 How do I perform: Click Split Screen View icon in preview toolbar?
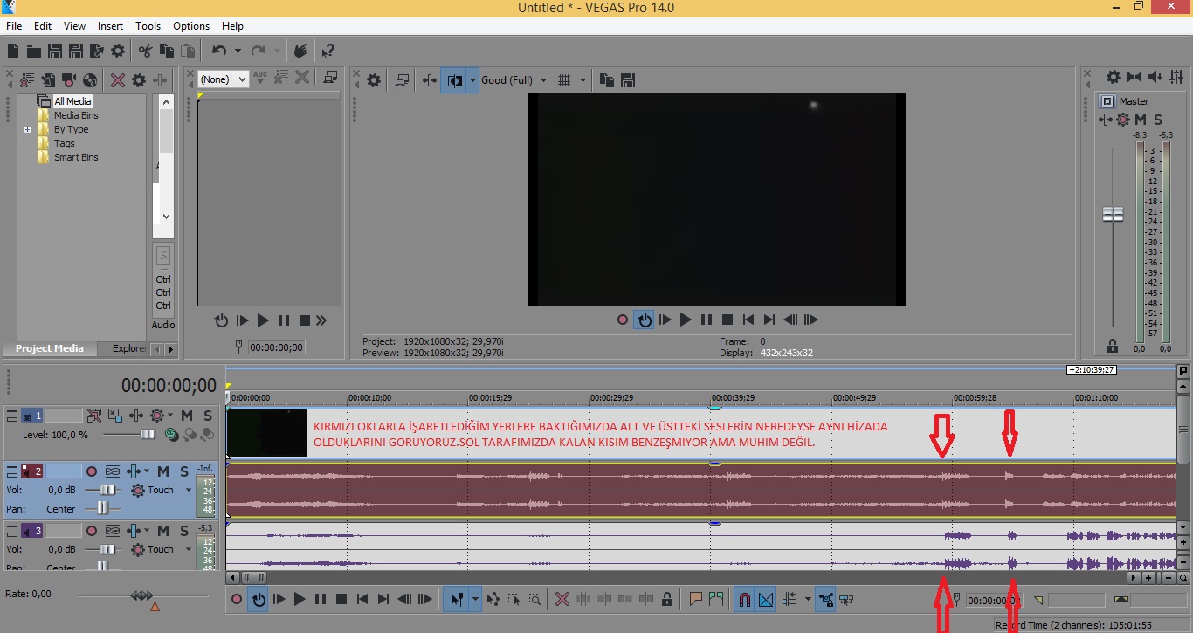[454, 80]
